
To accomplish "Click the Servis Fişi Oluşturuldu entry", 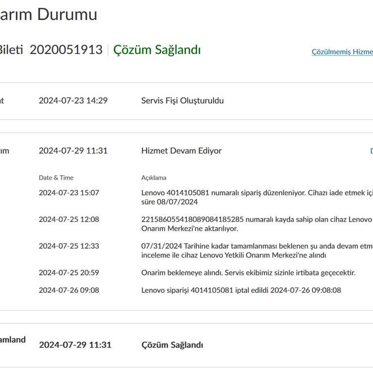I will [182, 101].
